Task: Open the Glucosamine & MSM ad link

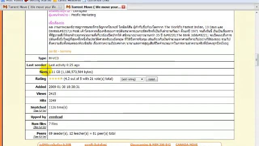Action: click(150, 144)
